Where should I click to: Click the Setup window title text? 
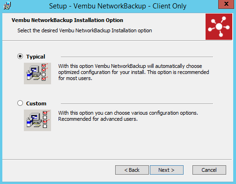coord(118,6)
